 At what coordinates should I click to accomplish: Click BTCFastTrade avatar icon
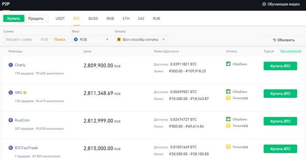coord(11,148)
